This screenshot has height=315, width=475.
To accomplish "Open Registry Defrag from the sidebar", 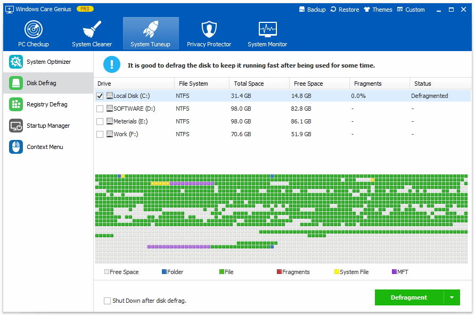I will (48, 104).
